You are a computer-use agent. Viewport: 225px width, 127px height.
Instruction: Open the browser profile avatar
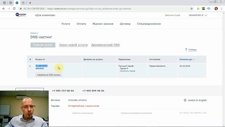coord(216,8)
